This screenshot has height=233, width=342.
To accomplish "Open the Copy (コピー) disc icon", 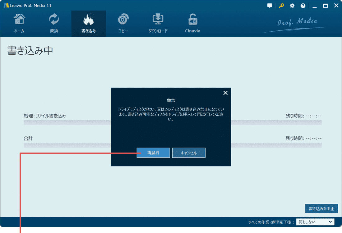I will tap(123, 20).
